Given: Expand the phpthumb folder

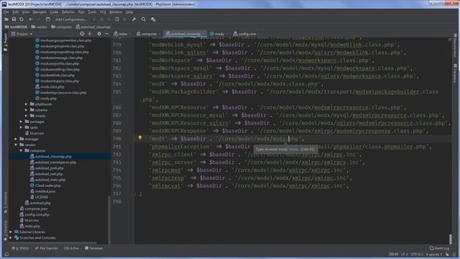Looking at the screenshot, I should [x=27, y=104].
